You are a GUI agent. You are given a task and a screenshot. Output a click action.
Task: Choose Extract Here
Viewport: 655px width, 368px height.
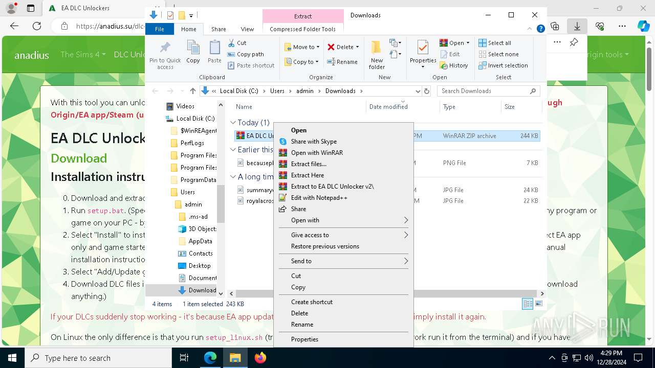click(x=343, y=175)
